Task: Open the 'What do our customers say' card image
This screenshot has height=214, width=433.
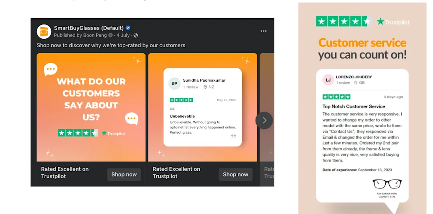Action: [91, 107]
